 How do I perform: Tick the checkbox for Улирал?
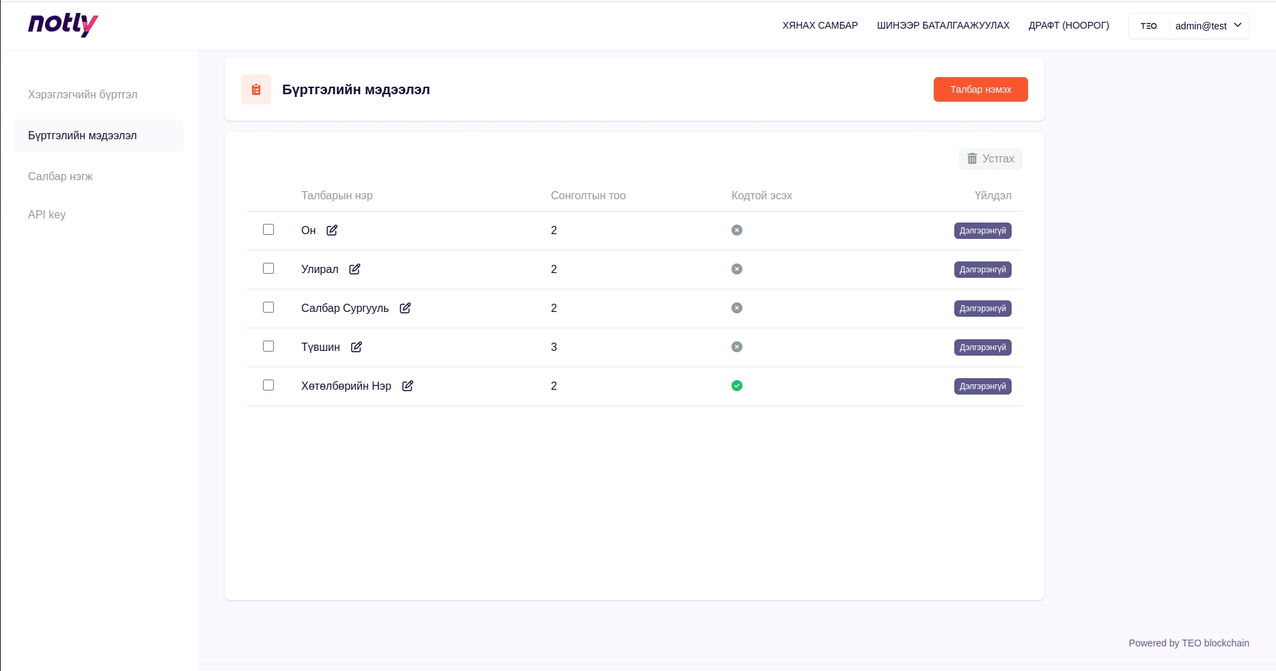point(268,268)
